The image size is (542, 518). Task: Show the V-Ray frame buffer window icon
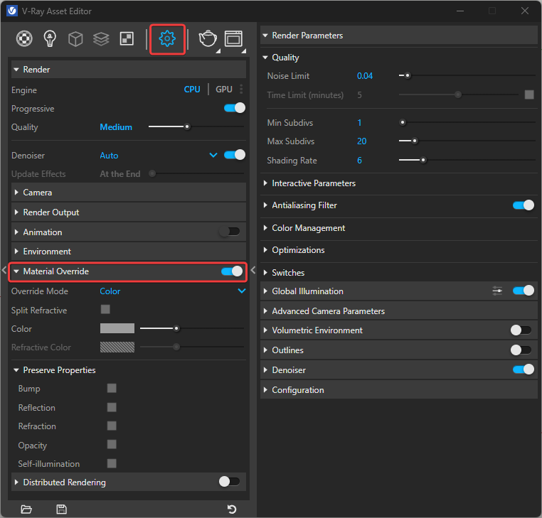point(233,39)
